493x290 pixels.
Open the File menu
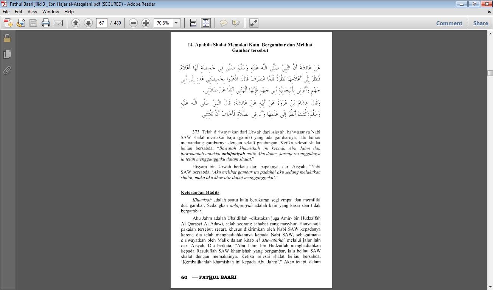[7, 12]
